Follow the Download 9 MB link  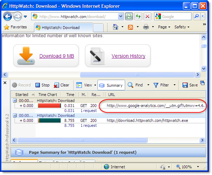click(x=57, y=56)
